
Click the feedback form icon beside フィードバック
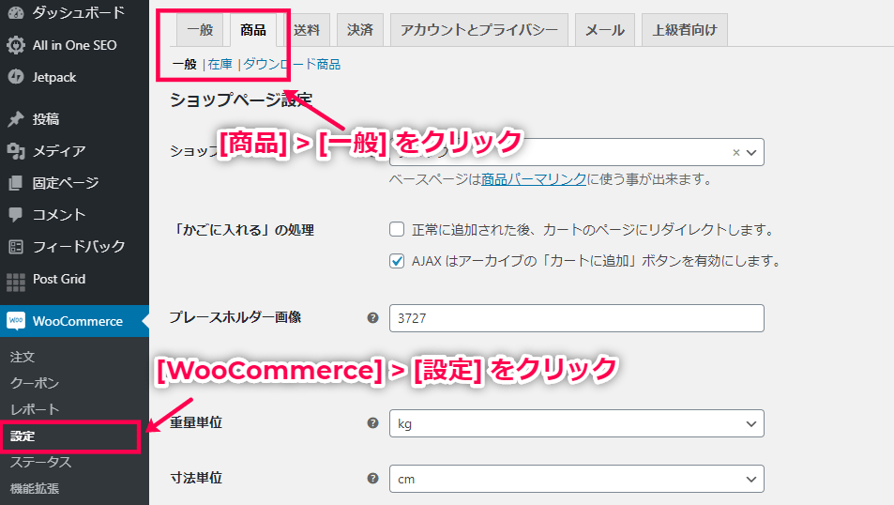[x=16, y=247]
